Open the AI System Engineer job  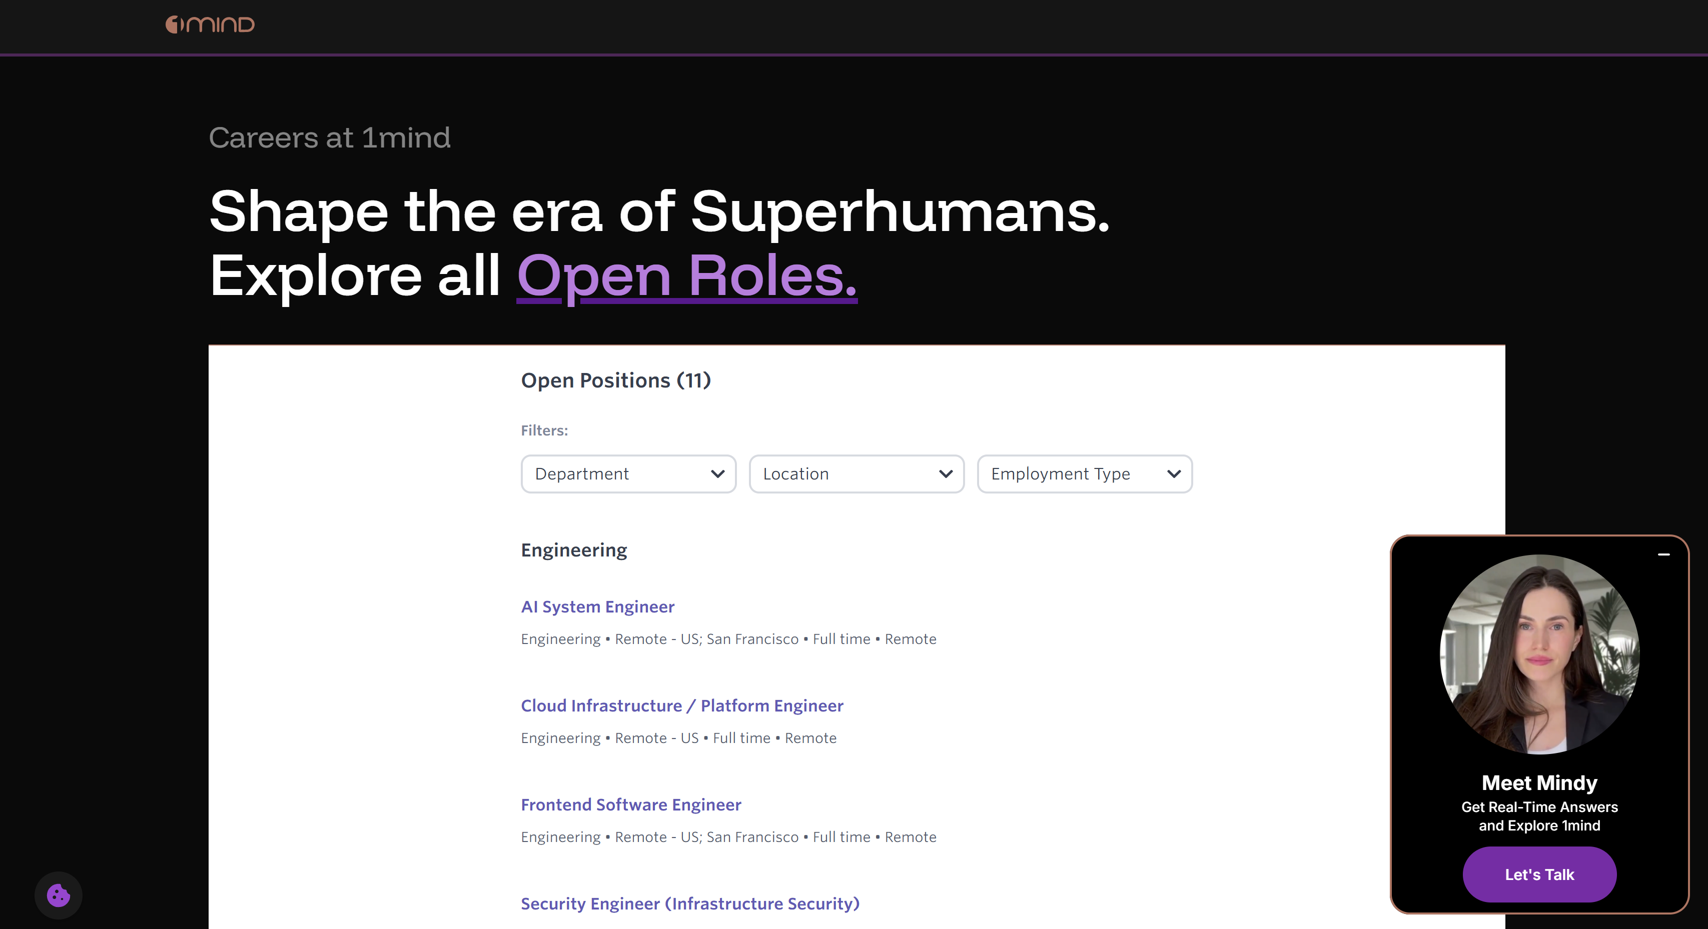click(x=597, y=607)
